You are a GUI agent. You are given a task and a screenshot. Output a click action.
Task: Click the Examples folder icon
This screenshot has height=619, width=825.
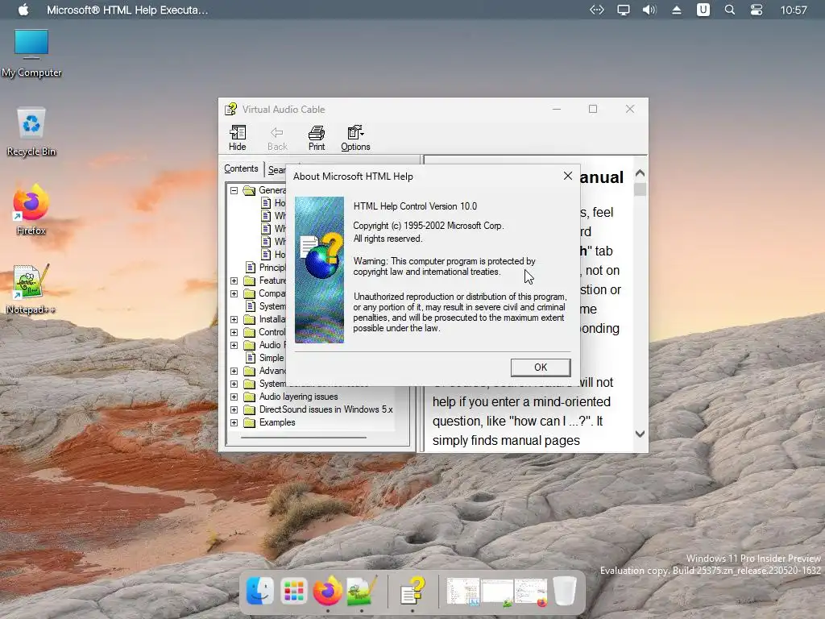click(250, 422)
